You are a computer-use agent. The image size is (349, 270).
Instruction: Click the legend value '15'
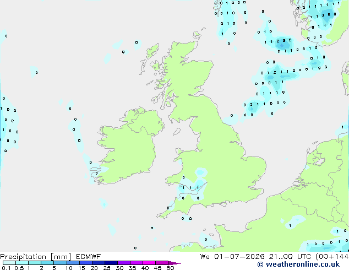tap(81, 268)
